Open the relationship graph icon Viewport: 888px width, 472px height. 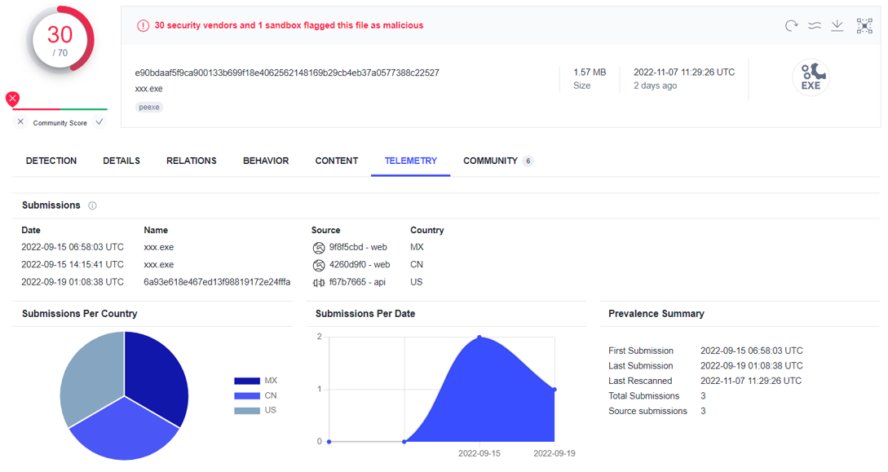click(x=864, y=26)
